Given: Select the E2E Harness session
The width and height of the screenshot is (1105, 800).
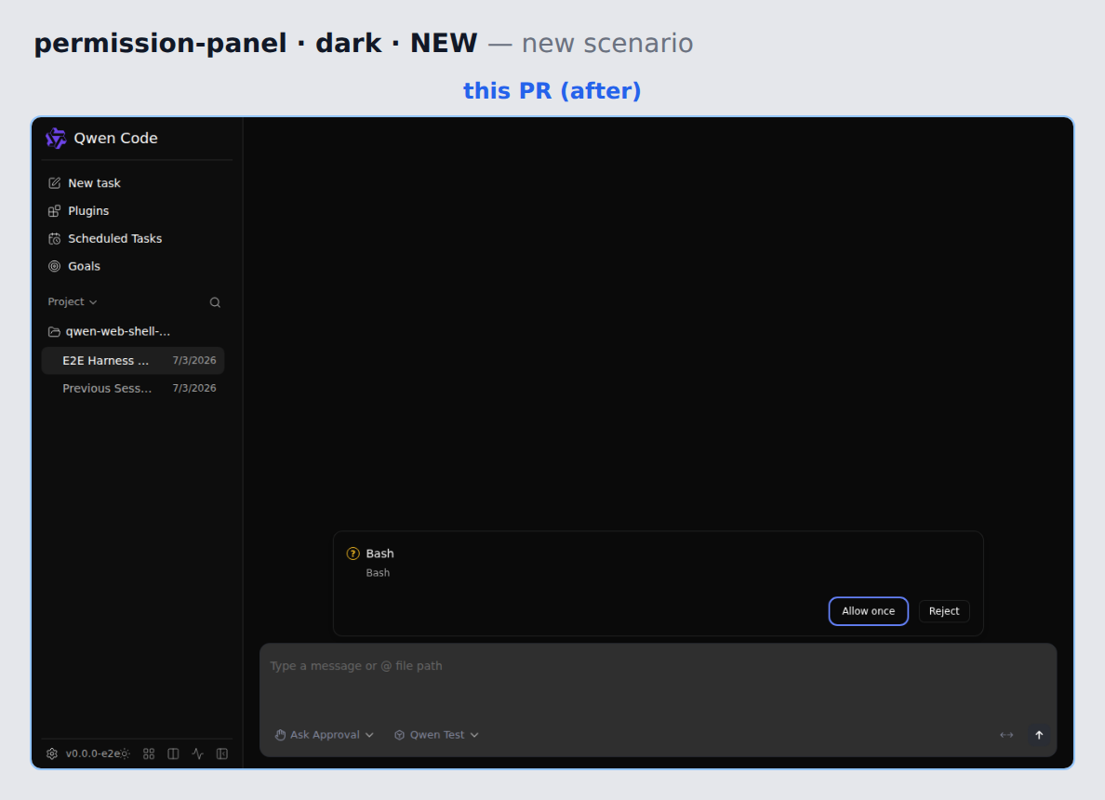Looking at the screenshot, I should [x=133, y=360].
